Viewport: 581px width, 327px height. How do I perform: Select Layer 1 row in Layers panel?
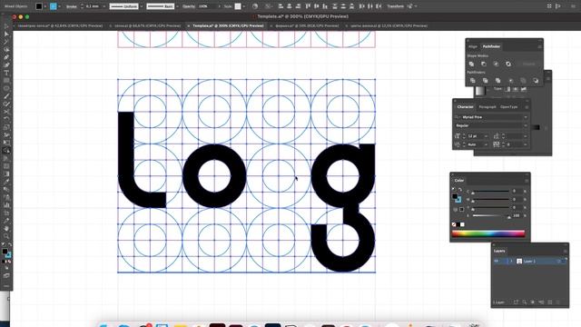[x=530, y=261]
